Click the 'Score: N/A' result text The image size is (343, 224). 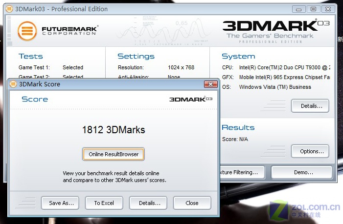pos(235,139)
